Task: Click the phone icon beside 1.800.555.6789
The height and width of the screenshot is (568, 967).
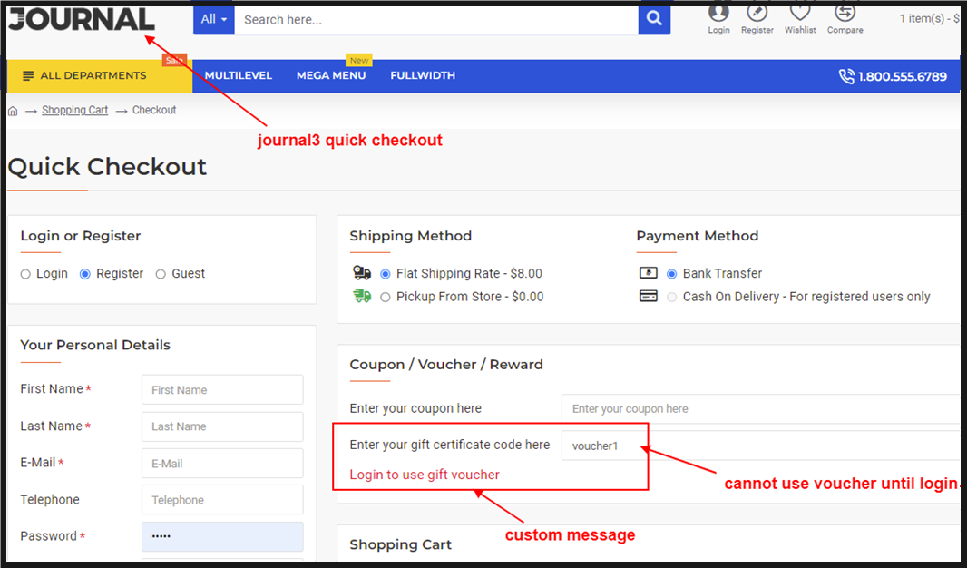Action: 846,76
